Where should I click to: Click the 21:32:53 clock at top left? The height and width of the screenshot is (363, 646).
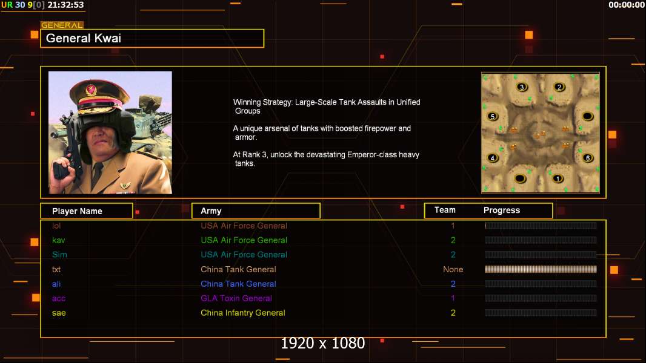[x=65, y=5]
